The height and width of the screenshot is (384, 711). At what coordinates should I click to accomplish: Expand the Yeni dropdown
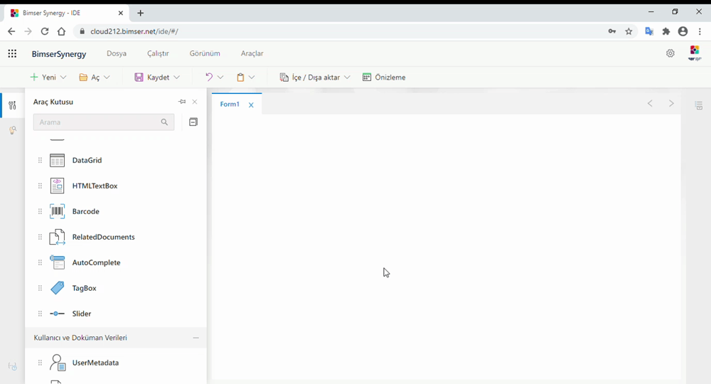[63, 78]
